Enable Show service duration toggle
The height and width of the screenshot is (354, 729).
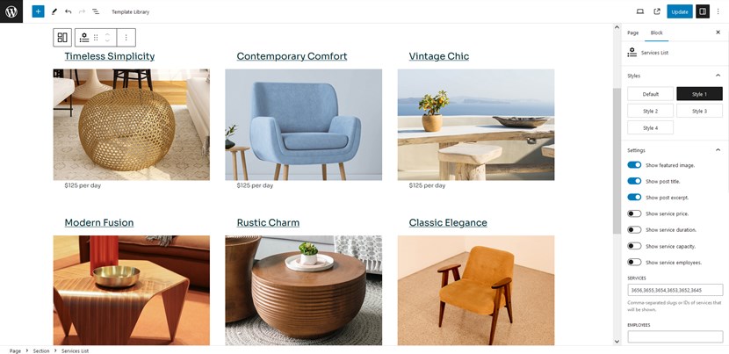coord(634,230)
